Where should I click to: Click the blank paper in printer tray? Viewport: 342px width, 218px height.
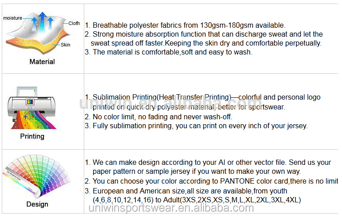27,92
